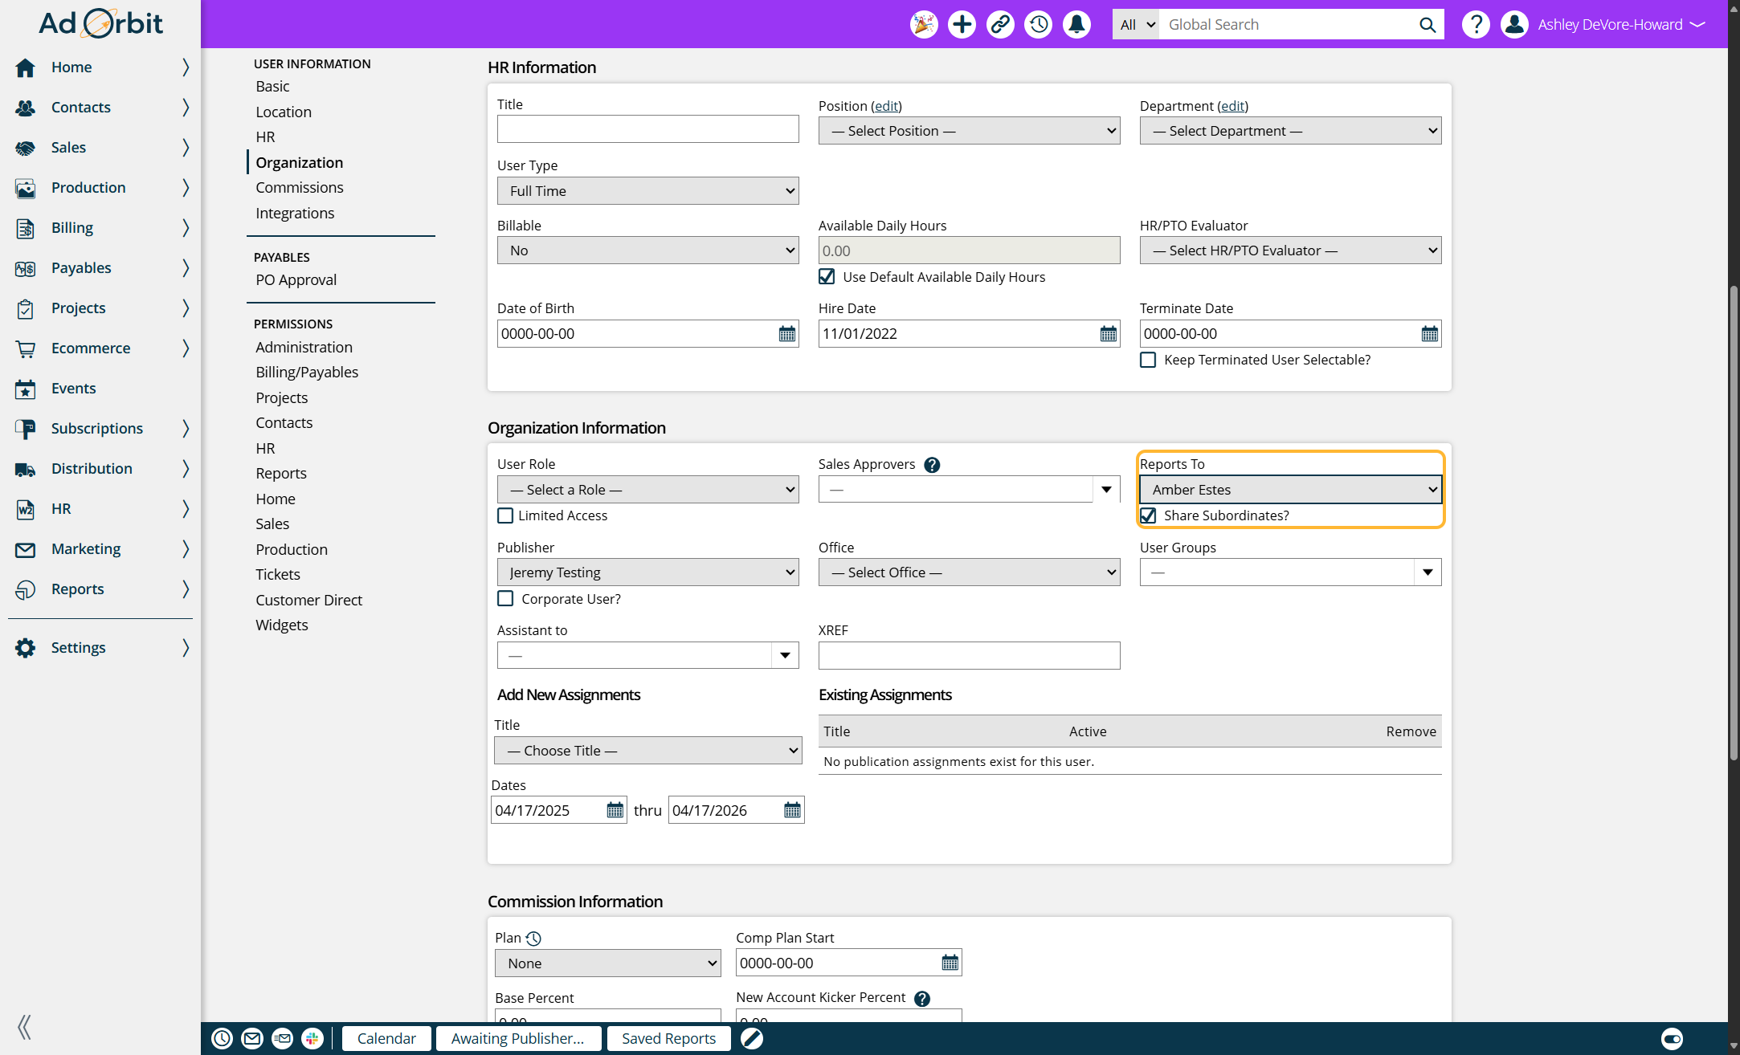Enable the Limited Access checkbox
This screenshot has width=1740, height=1055.
point(505,515)
